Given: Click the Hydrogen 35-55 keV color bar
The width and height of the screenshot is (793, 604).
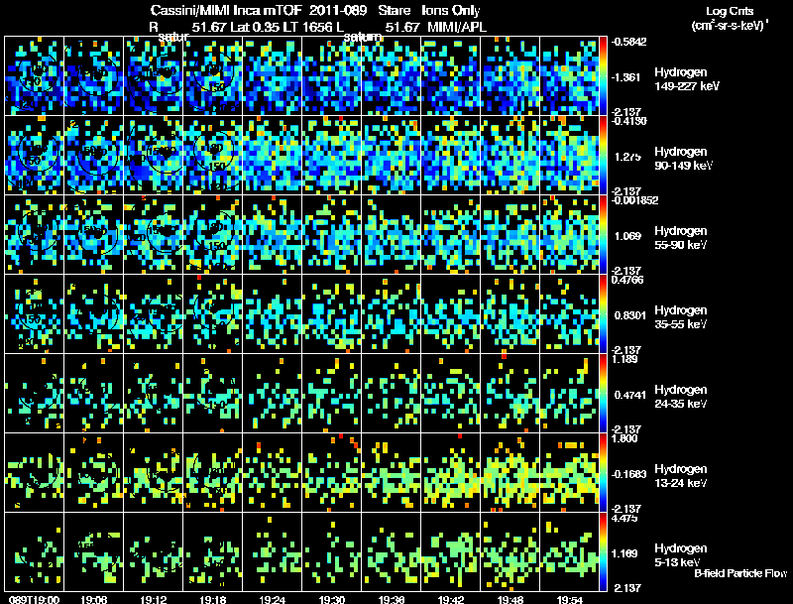Looking at the screenshot, I should coord(603,314).
